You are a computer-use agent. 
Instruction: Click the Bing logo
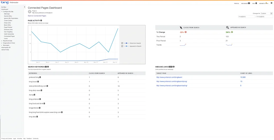pos(5,3)
